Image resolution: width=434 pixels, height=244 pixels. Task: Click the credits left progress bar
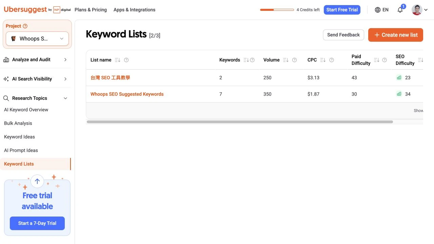pyautogui.click(x=277, y=10)
